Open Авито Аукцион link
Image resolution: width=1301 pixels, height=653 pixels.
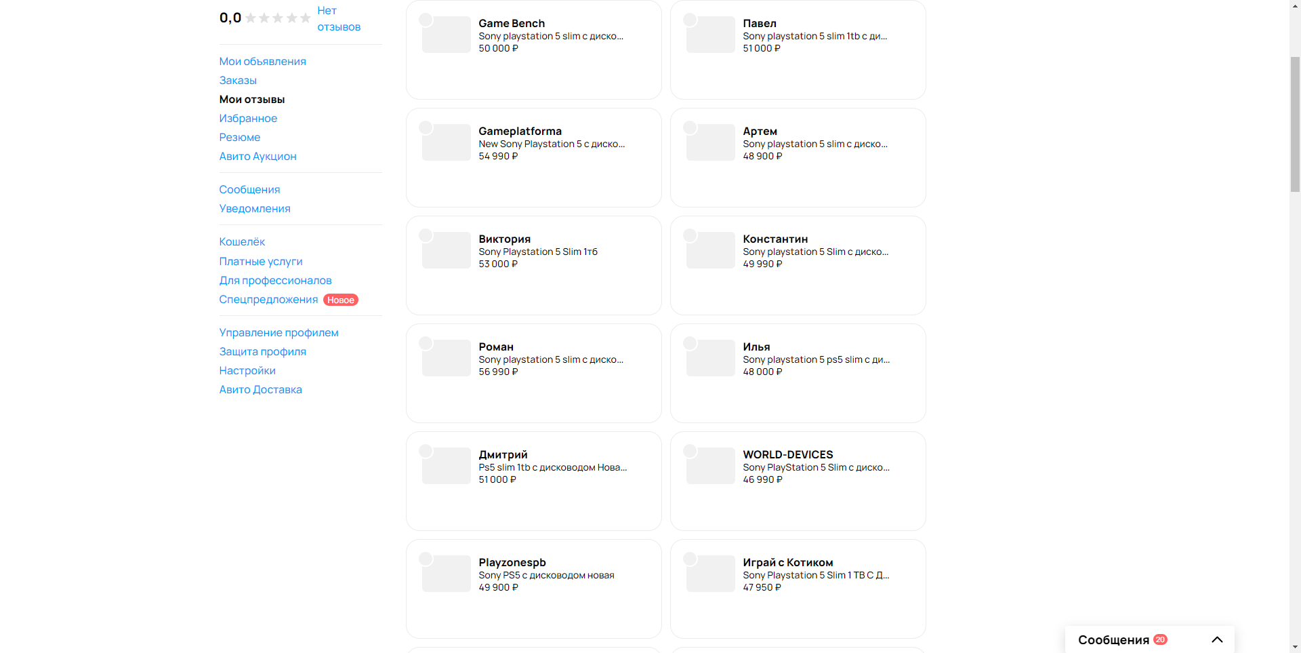coord(257,156)
